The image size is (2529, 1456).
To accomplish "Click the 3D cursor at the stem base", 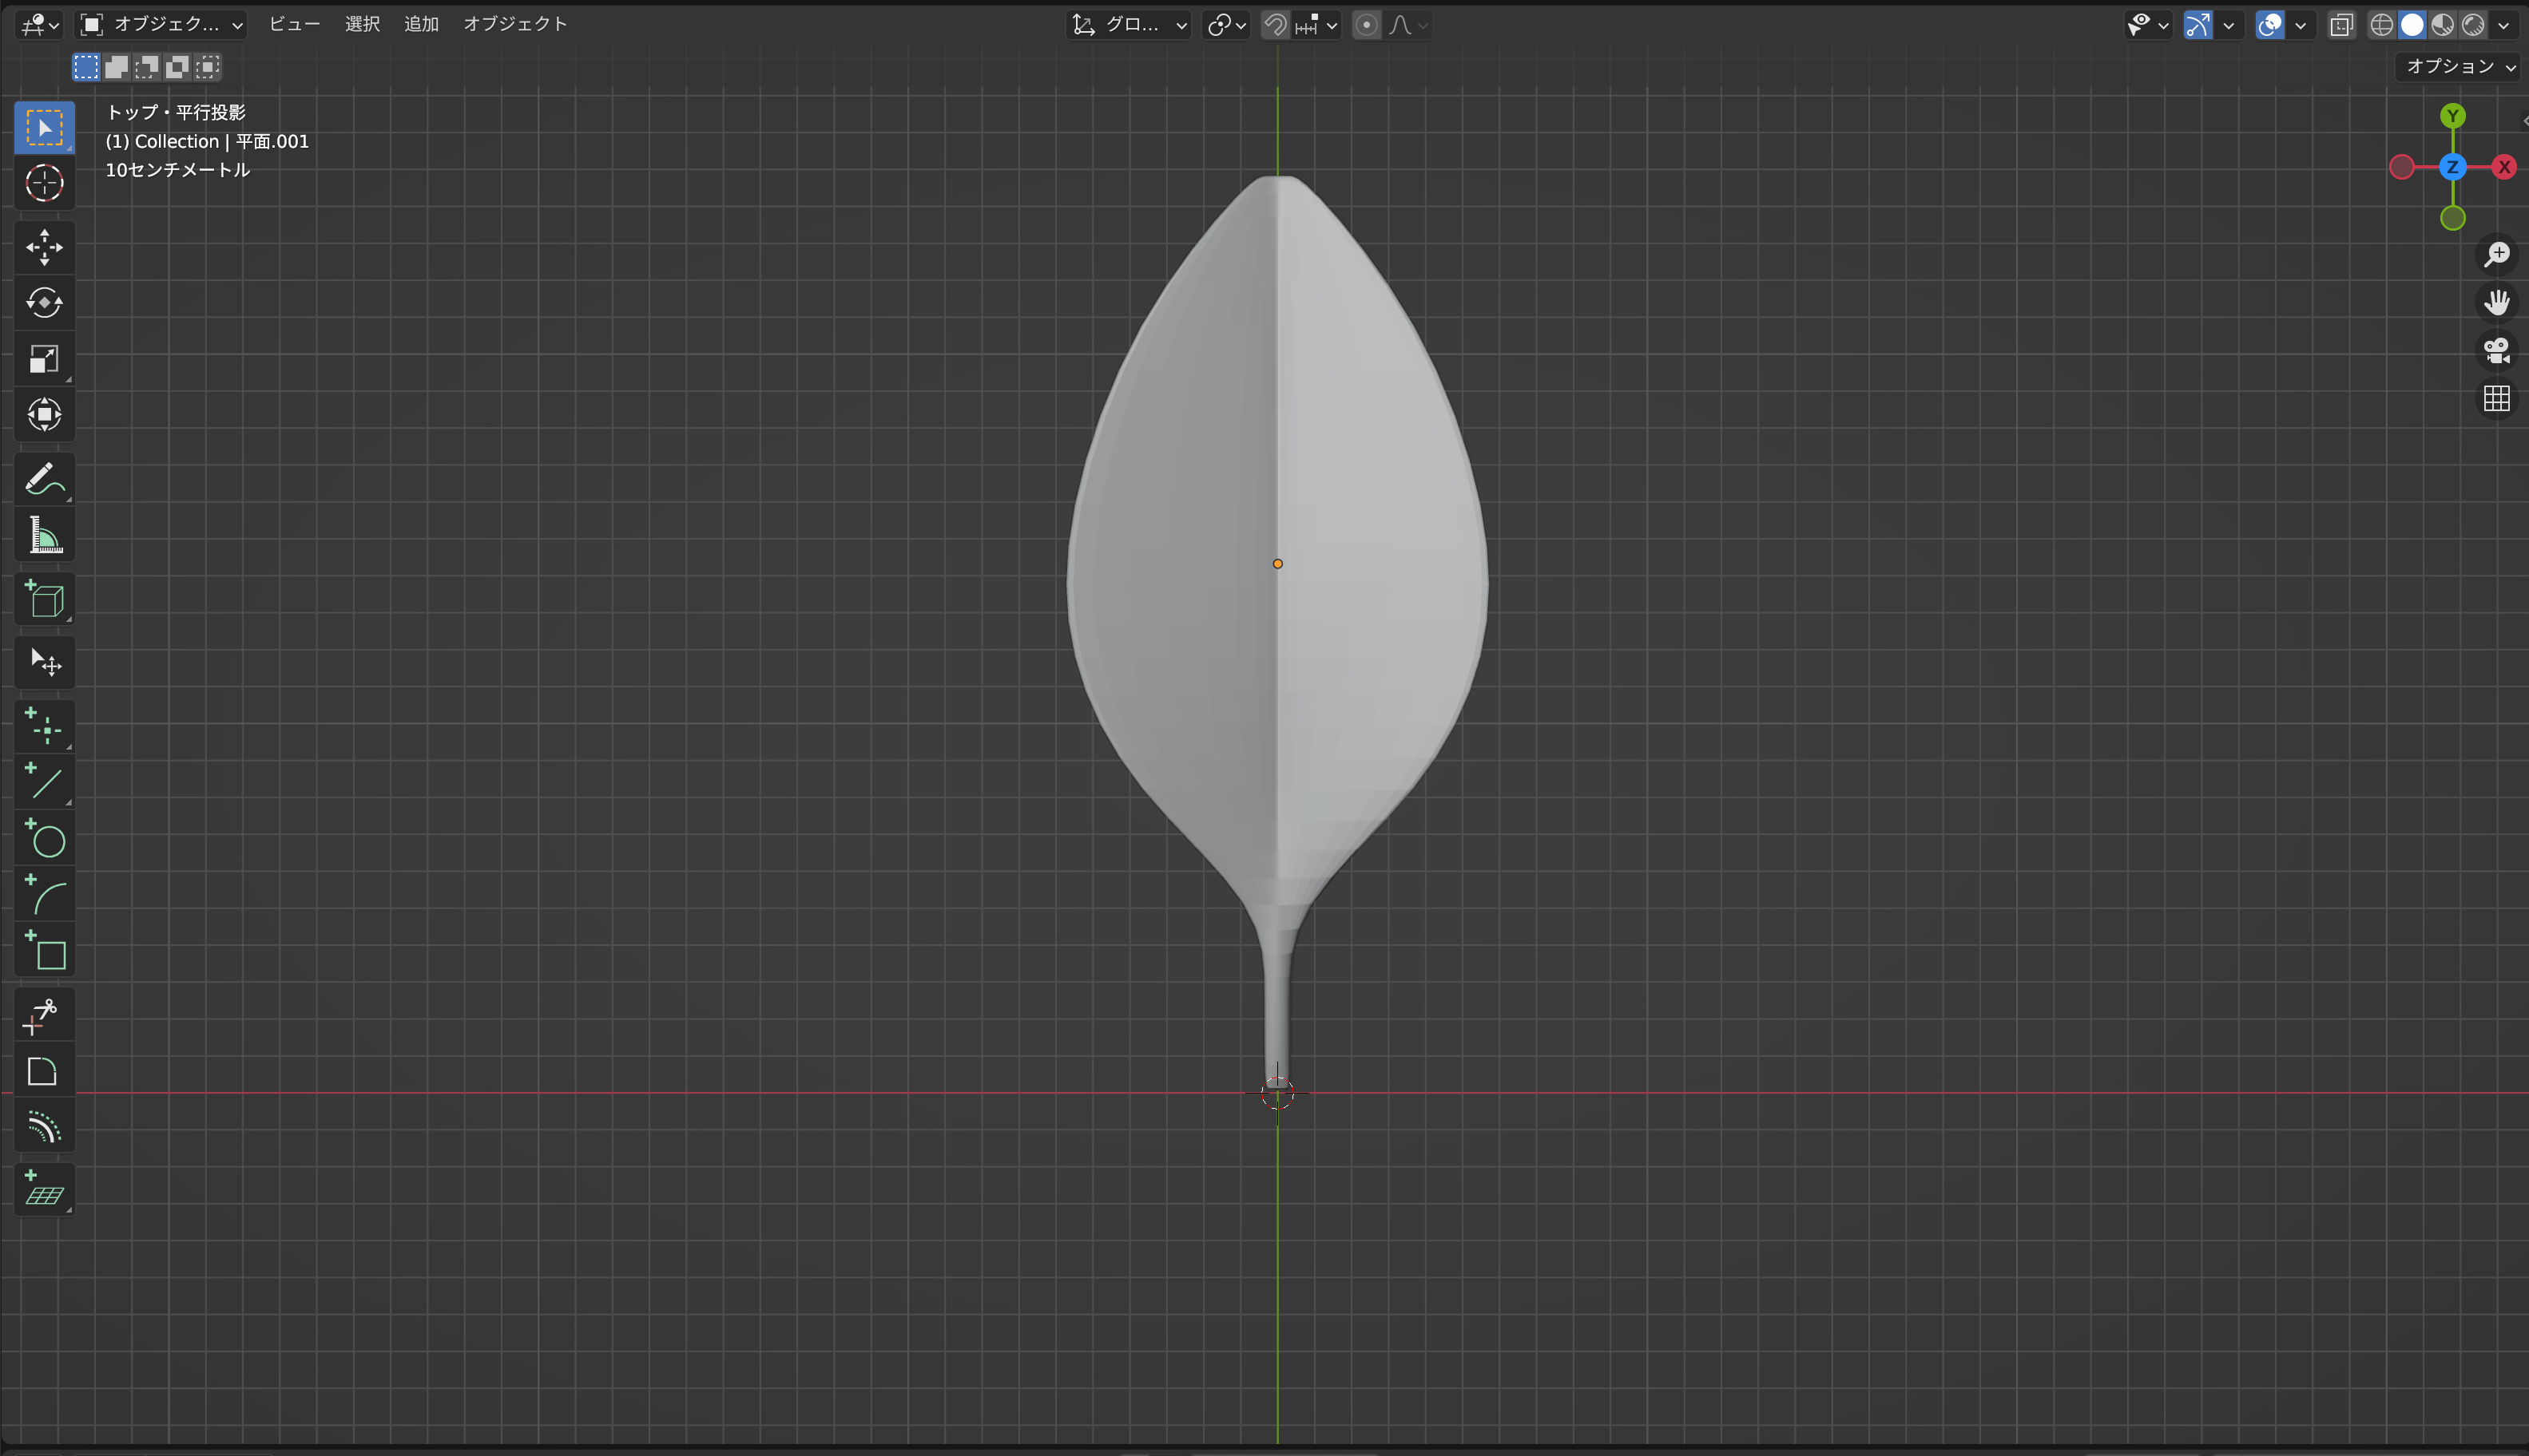I will [x=1277, y=1093].
